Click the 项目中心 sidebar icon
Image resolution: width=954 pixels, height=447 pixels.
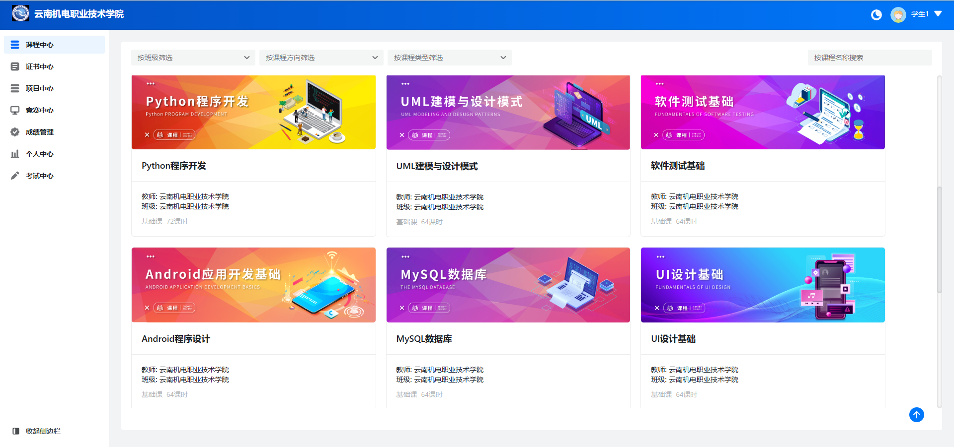tap(15, 88)
